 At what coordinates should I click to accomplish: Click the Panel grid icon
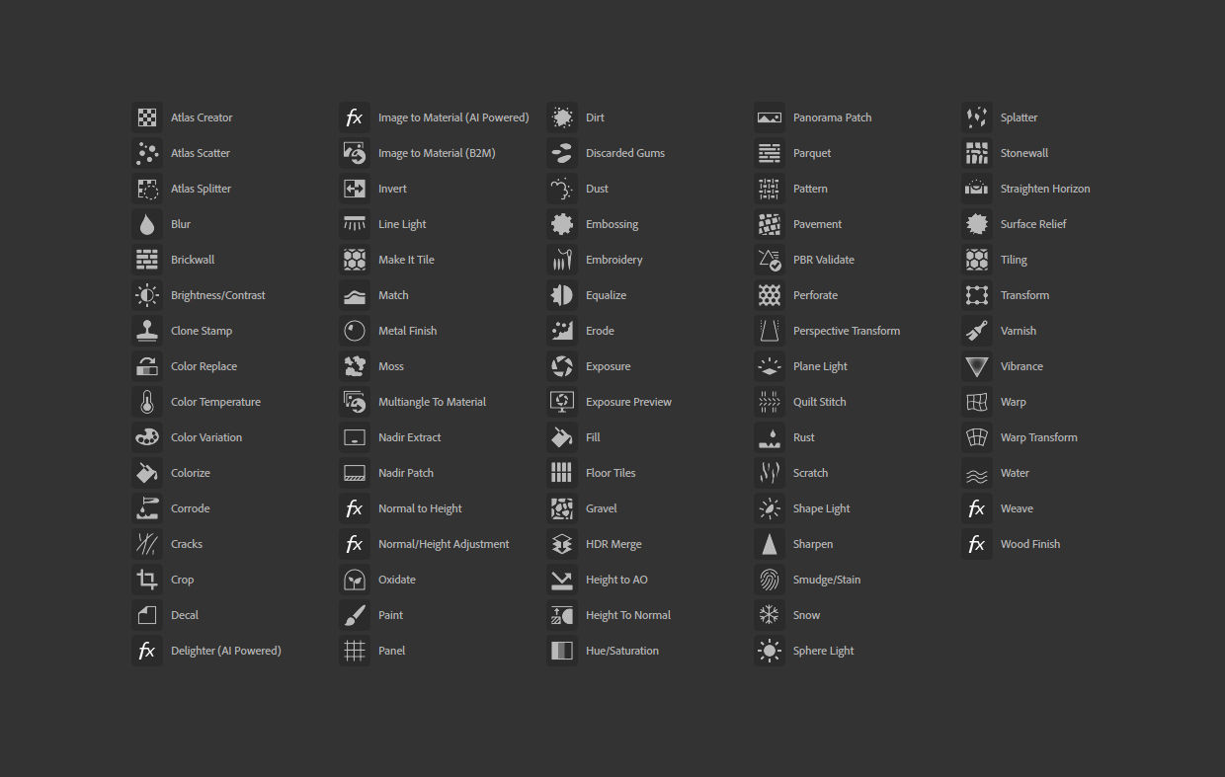pyautogui.click(x=355, y=651)
